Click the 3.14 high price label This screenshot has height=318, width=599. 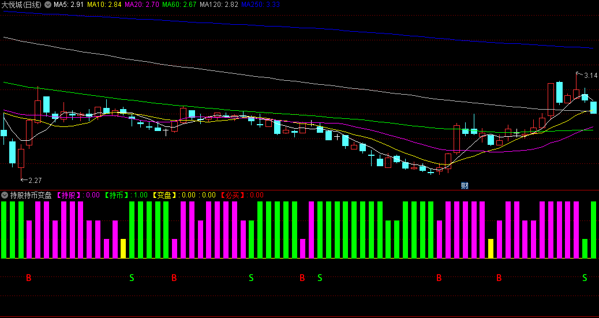(590, 76)
